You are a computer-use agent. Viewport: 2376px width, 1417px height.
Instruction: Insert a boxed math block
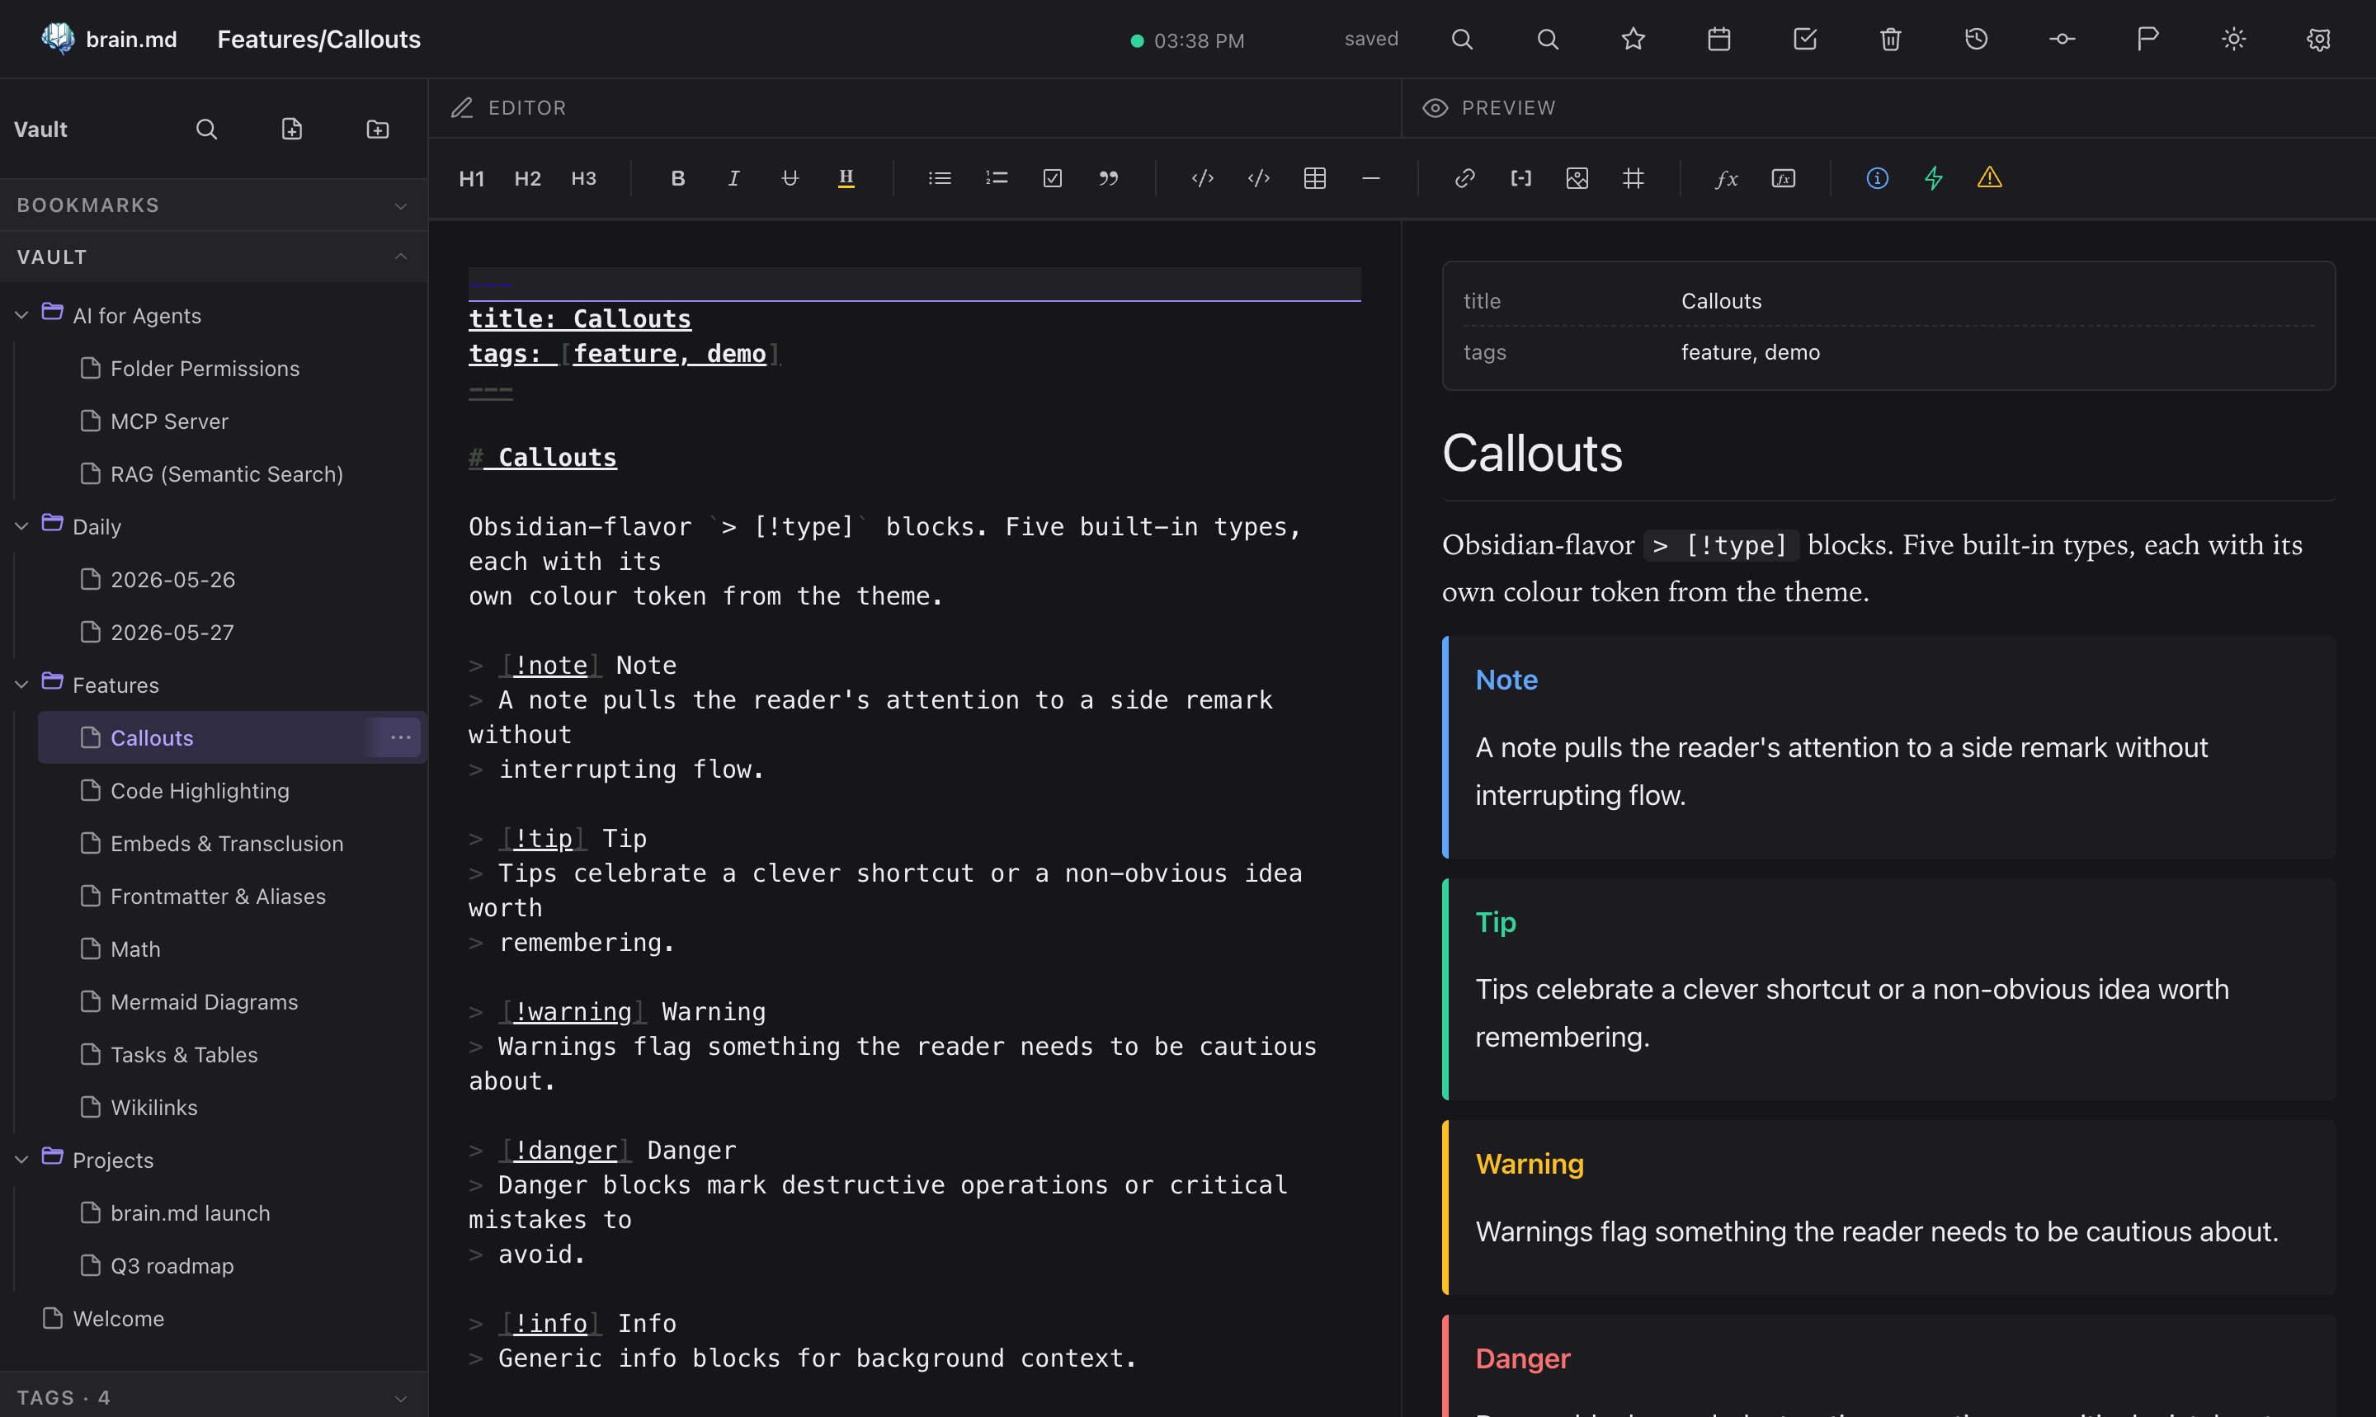(x=1783, y=178)
